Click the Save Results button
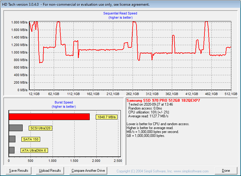 pos(19,171)
